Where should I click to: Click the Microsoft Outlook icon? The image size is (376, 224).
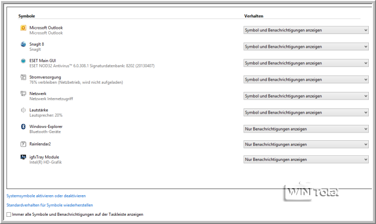click(x=23, y=28)
